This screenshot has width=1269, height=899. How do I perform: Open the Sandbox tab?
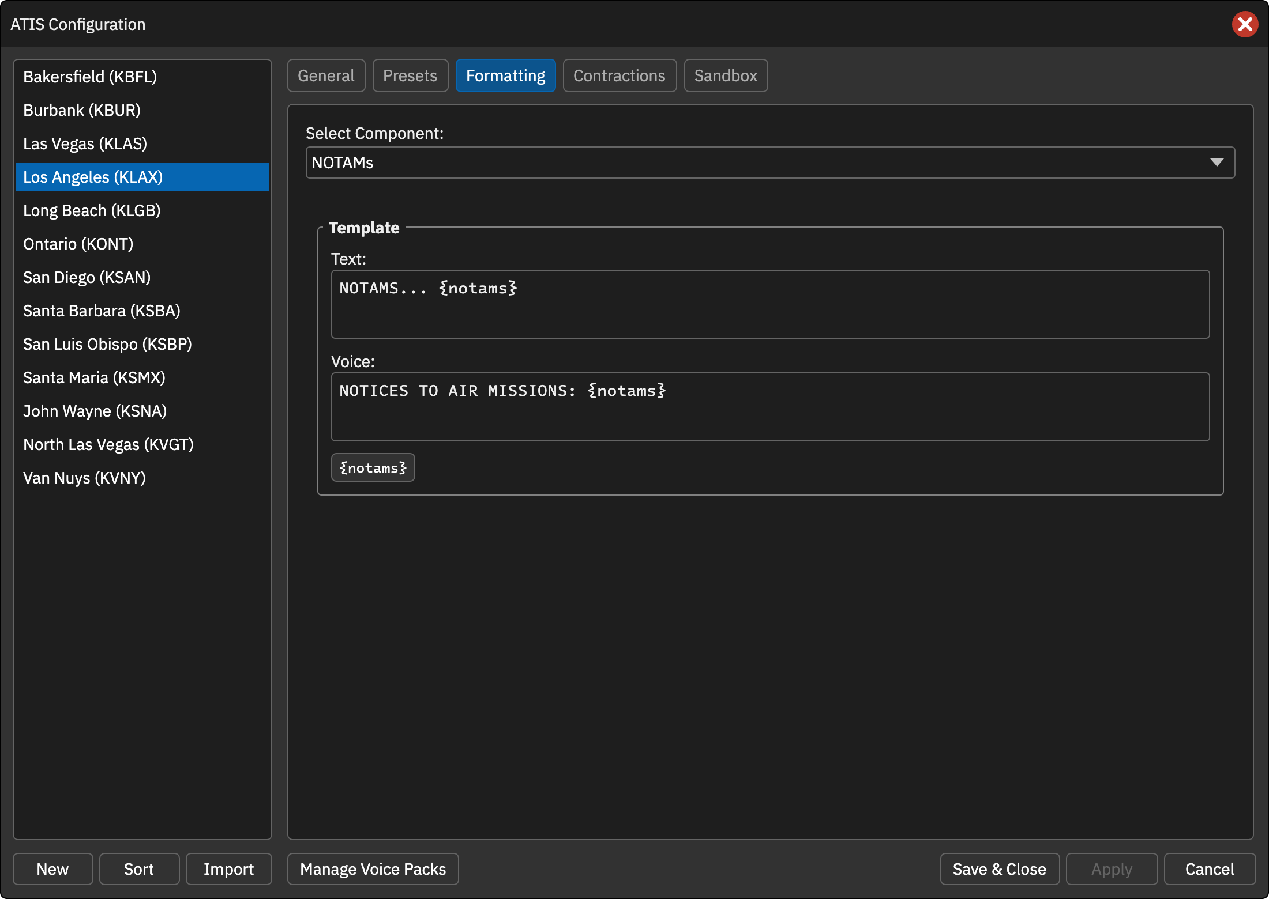point(726,75)
